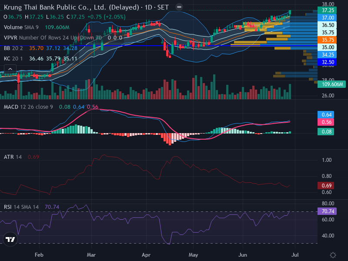Click the Jun label on time axis
Viewport: 348px width, 261px height.
click(x=243, y=255)
